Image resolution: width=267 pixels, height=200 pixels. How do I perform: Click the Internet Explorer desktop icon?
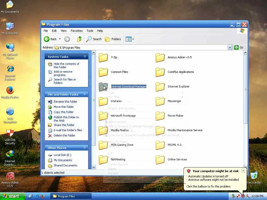[x=10, y=73]
